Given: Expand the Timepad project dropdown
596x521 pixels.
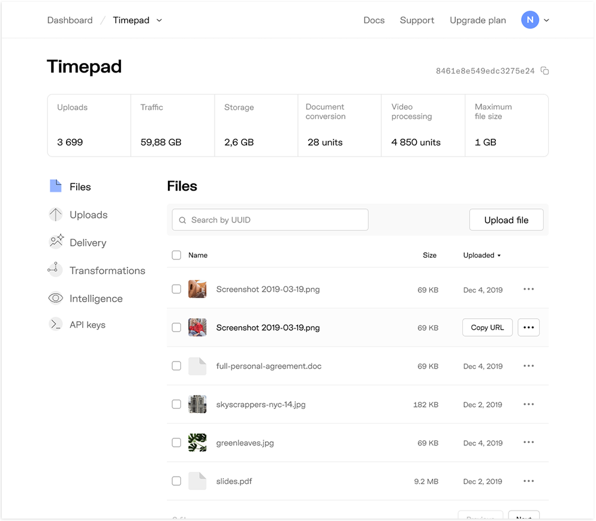Looking at the screenshot, I should pos(159,20).
